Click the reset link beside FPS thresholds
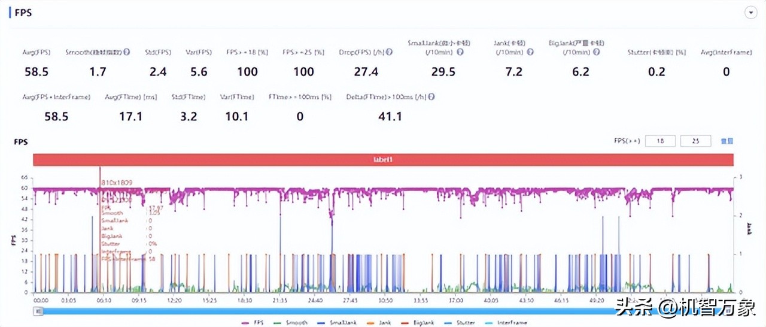The width and height of the screenshot is (766, 327). coord(726,141)
